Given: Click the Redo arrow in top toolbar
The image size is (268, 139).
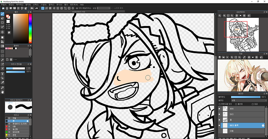Looking at the screenshot, I should pyautogui.click(x=36, y=8).
